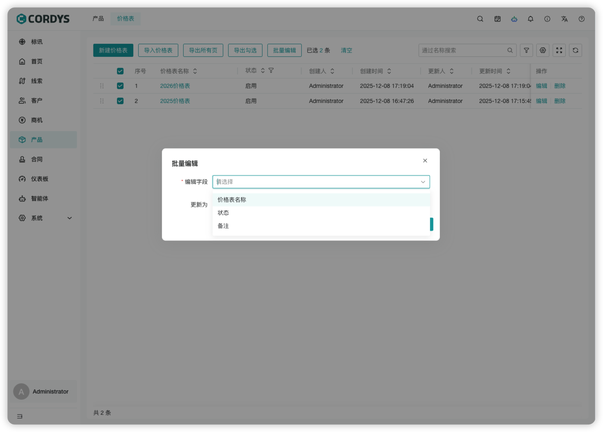Click the table filter funnel icon
The image size is (603, 432).
526,50
